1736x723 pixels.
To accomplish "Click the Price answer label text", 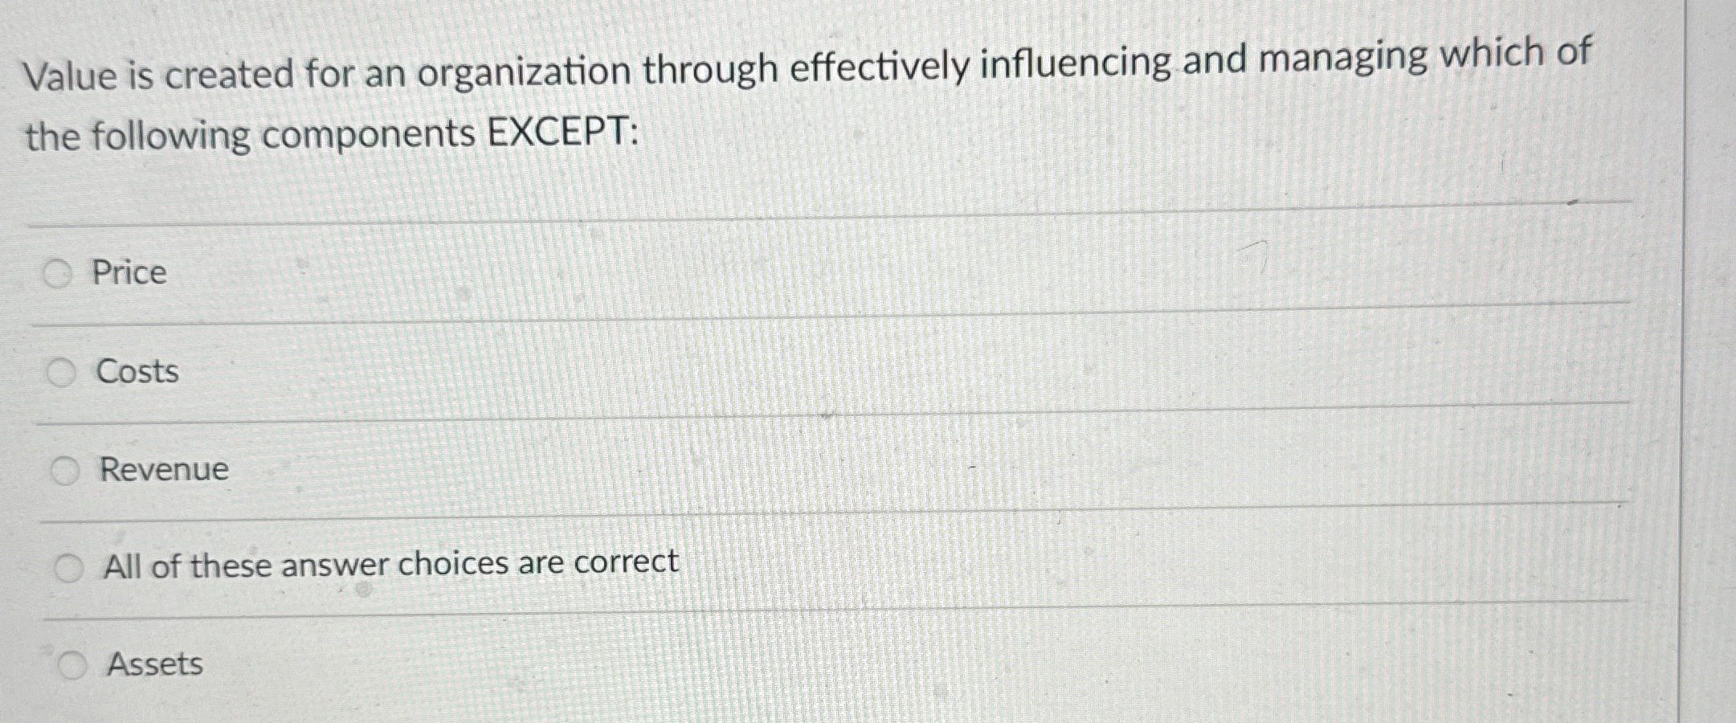I will pos(129,273).
